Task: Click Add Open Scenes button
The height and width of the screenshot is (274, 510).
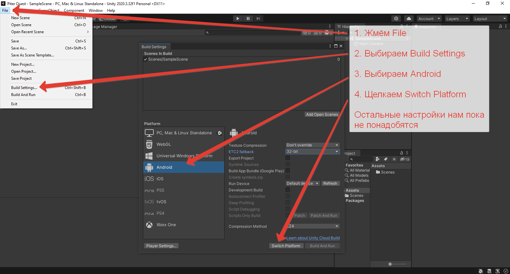Action: click(x=322, y=115)
